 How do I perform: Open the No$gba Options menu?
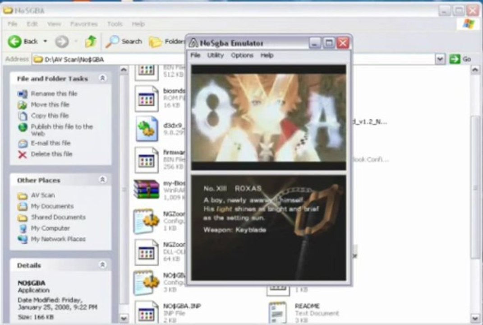point(242,55)
